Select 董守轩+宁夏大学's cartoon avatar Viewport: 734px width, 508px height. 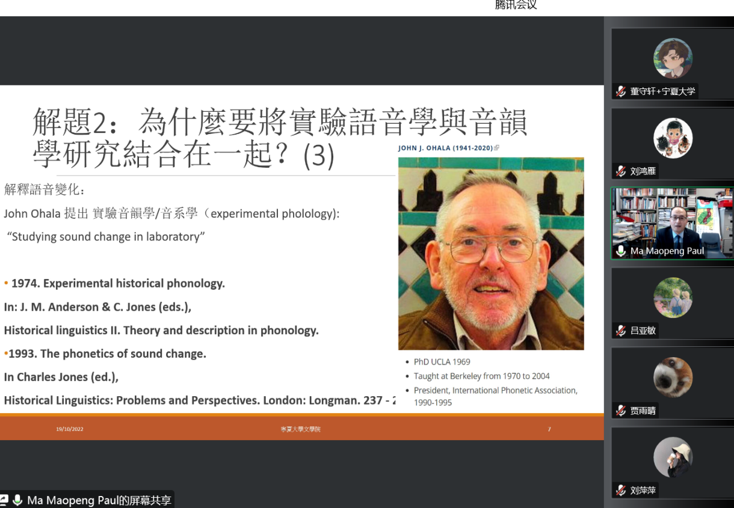pos(673,58)
